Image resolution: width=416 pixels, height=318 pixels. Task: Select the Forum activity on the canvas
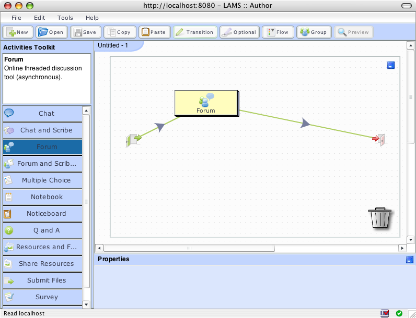tap(206, 103)
